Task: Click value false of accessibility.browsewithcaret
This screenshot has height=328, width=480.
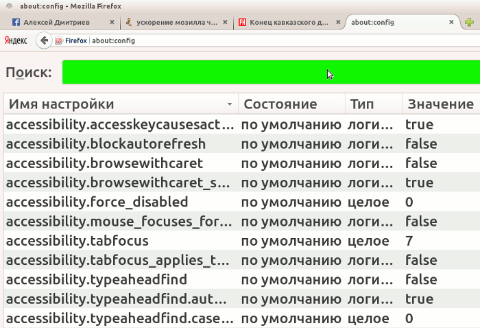Action: [x=421, y=163]
